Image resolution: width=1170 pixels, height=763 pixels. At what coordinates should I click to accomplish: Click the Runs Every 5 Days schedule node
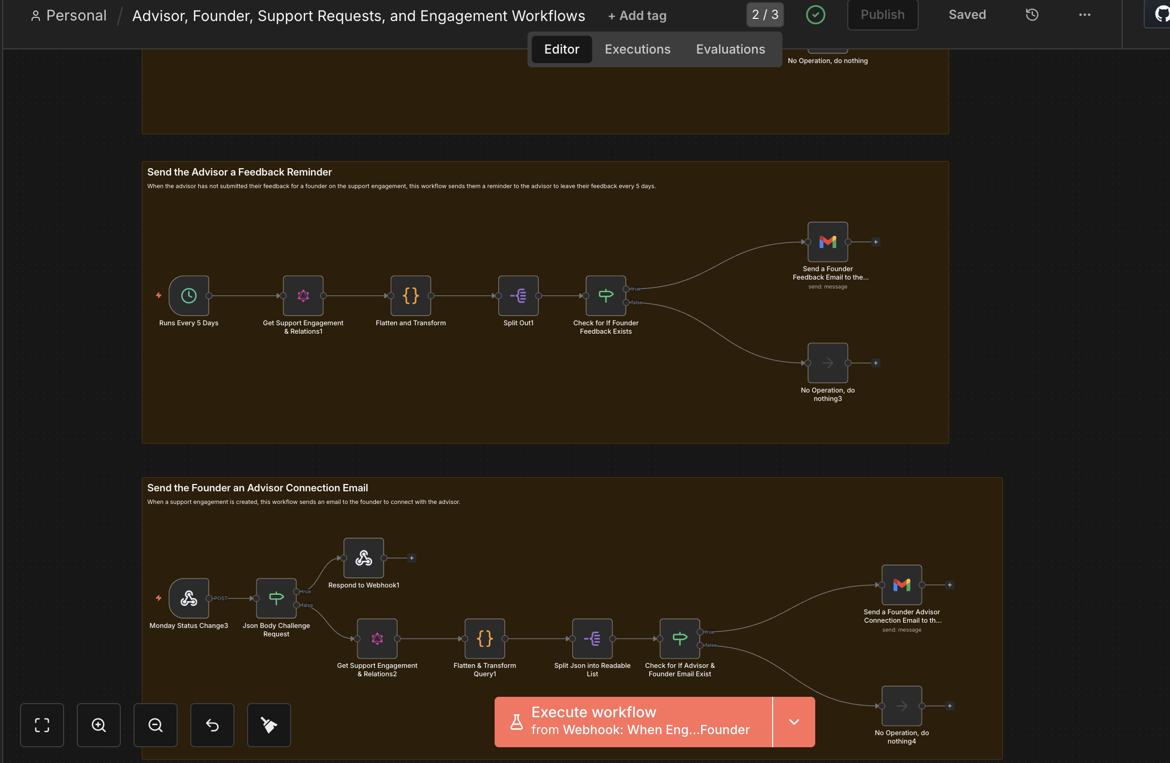(x=189, y=296)
